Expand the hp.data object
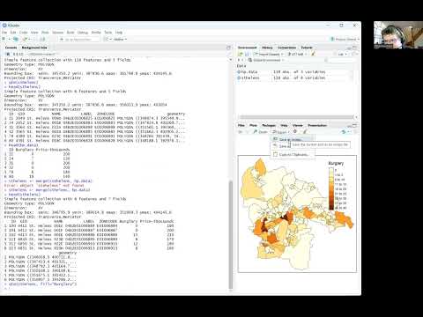 pyautogui.click(x=239, y=72)
